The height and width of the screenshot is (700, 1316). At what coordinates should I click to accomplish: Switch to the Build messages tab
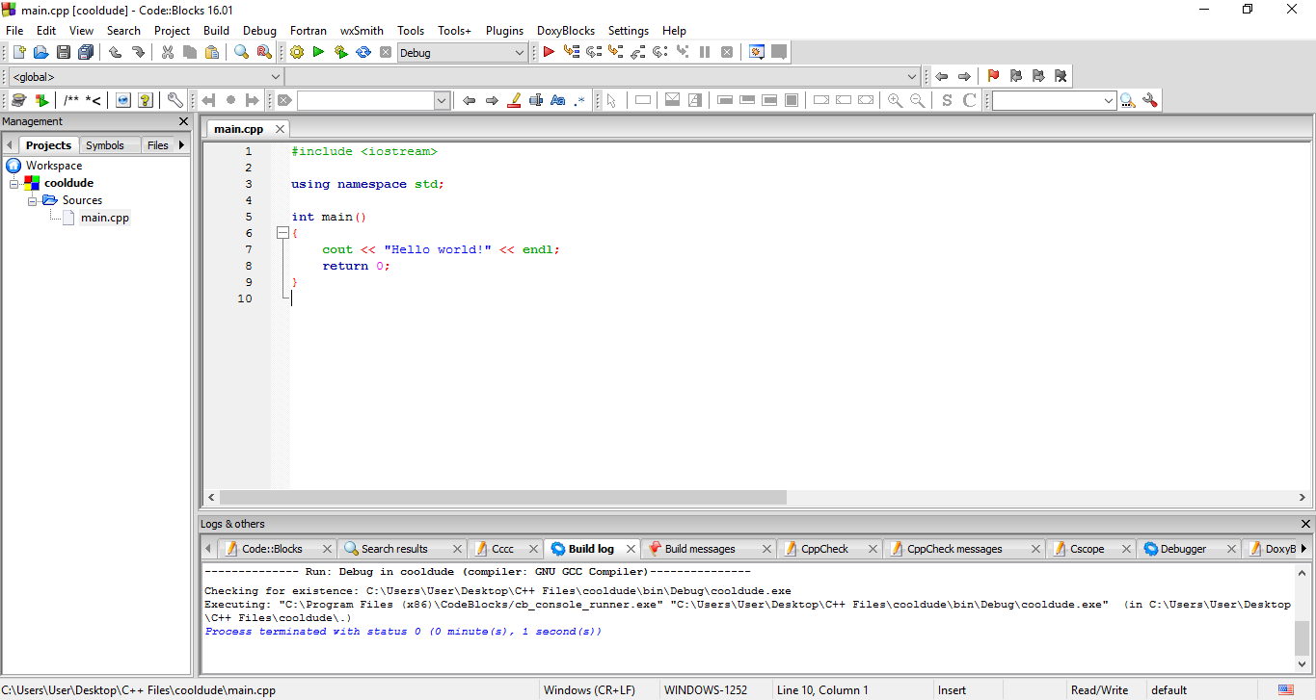(x=702, y=548)
